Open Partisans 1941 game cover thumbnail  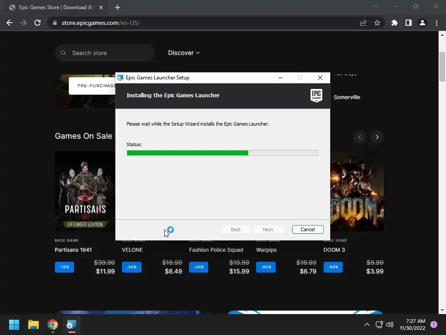click(85, 191)
